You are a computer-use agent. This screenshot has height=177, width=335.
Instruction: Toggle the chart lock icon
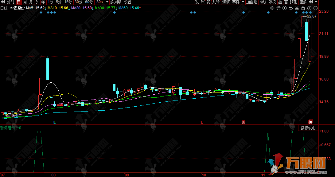(x=303, y=8)
